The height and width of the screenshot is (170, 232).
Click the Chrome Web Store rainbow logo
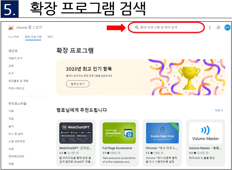pos(11,28)
